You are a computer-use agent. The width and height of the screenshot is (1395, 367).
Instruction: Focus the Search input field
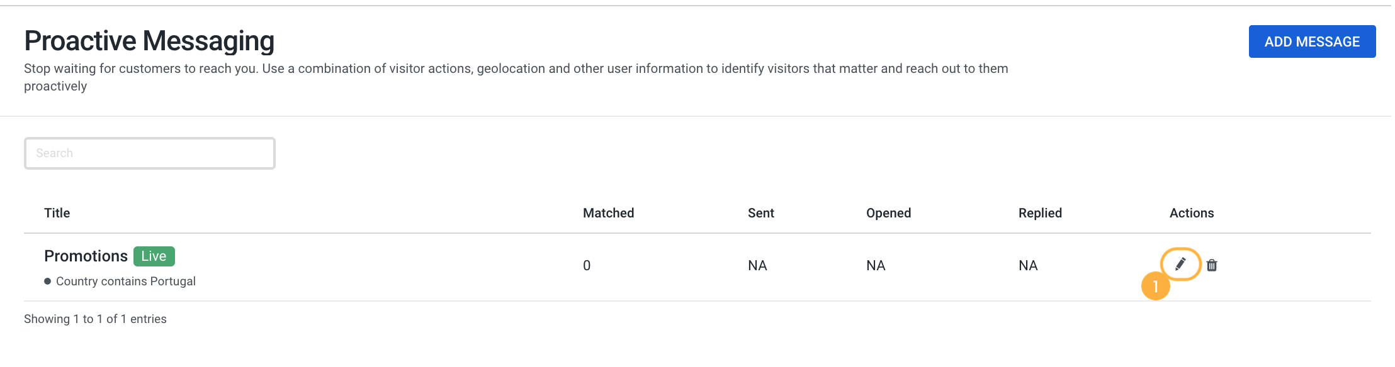(150, 153)
